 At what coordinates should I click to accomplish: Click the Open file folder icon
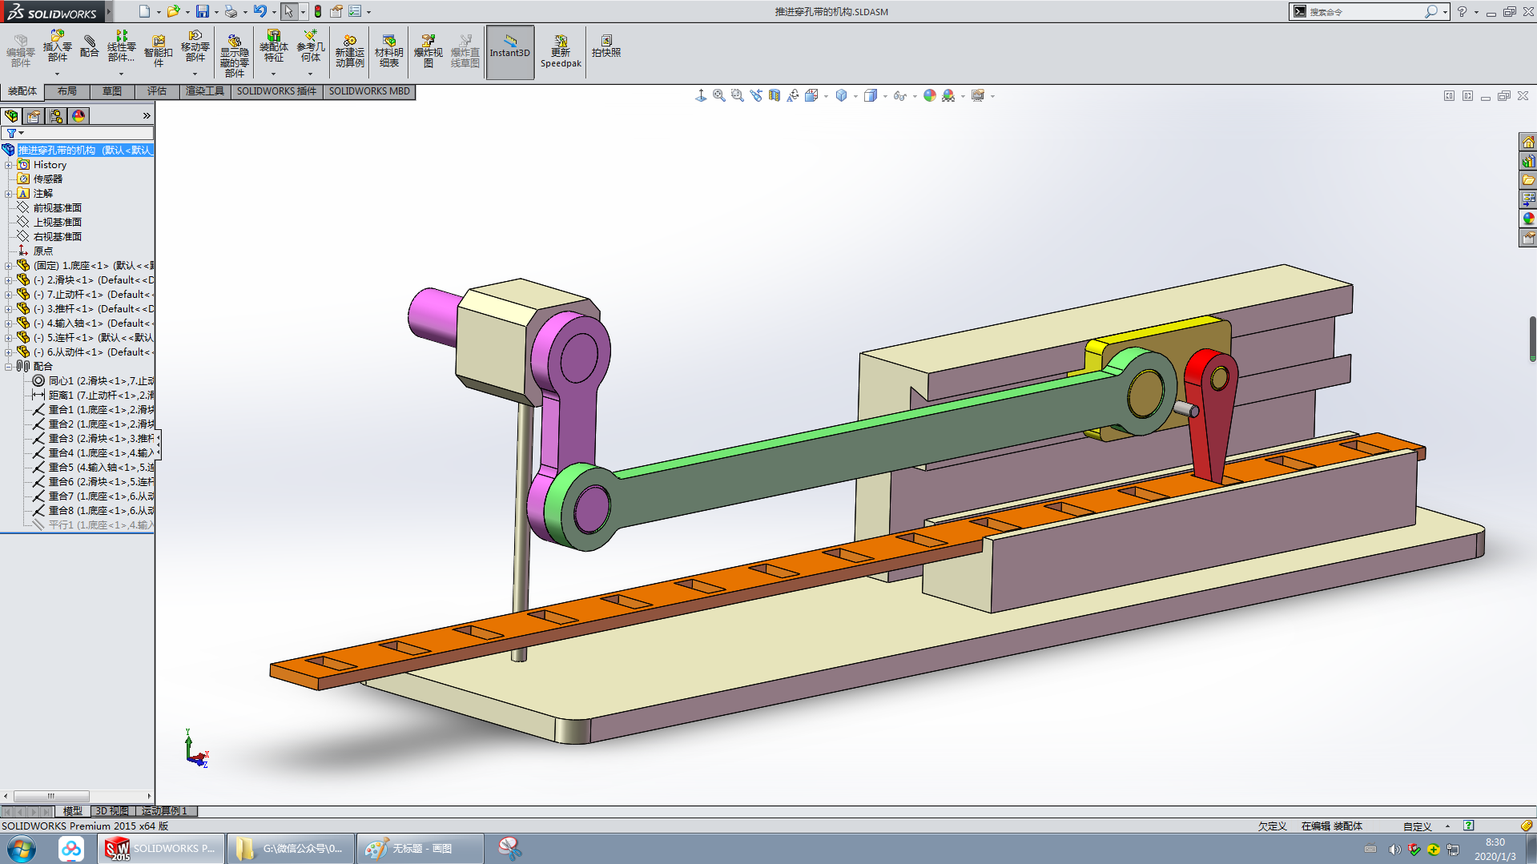pos(173,11)
